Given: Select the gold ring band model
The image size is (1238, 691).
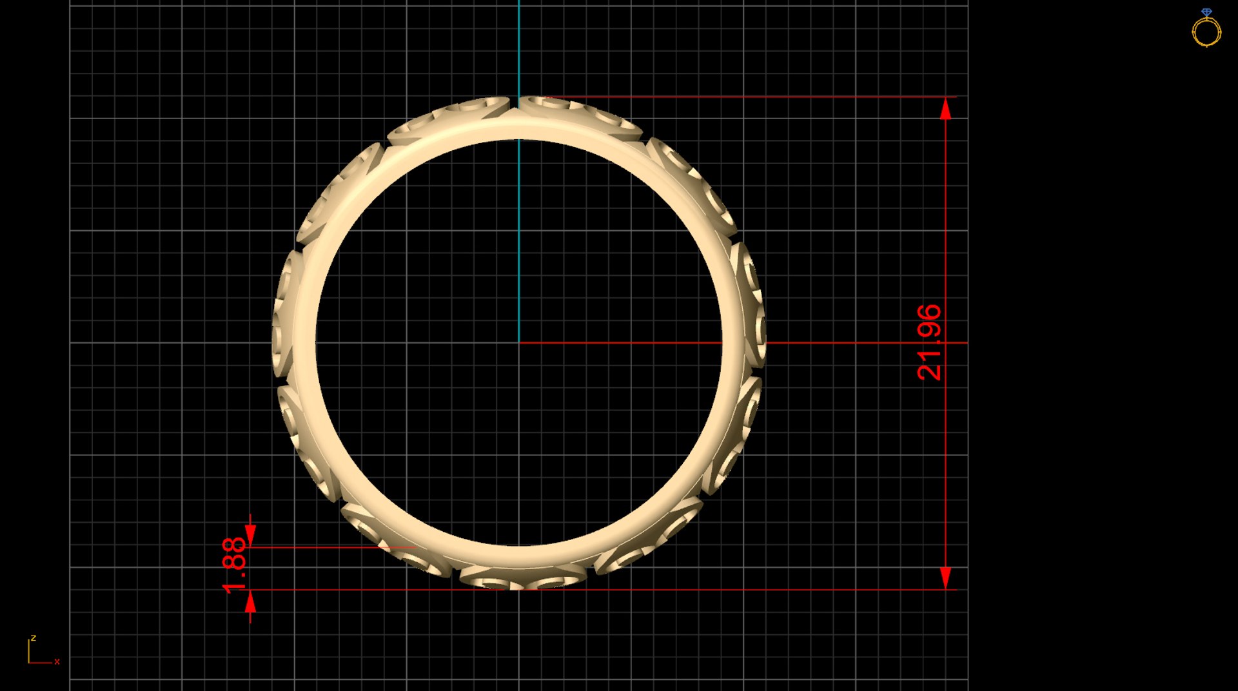Looking at the screenshot, I should coord(519,343).
